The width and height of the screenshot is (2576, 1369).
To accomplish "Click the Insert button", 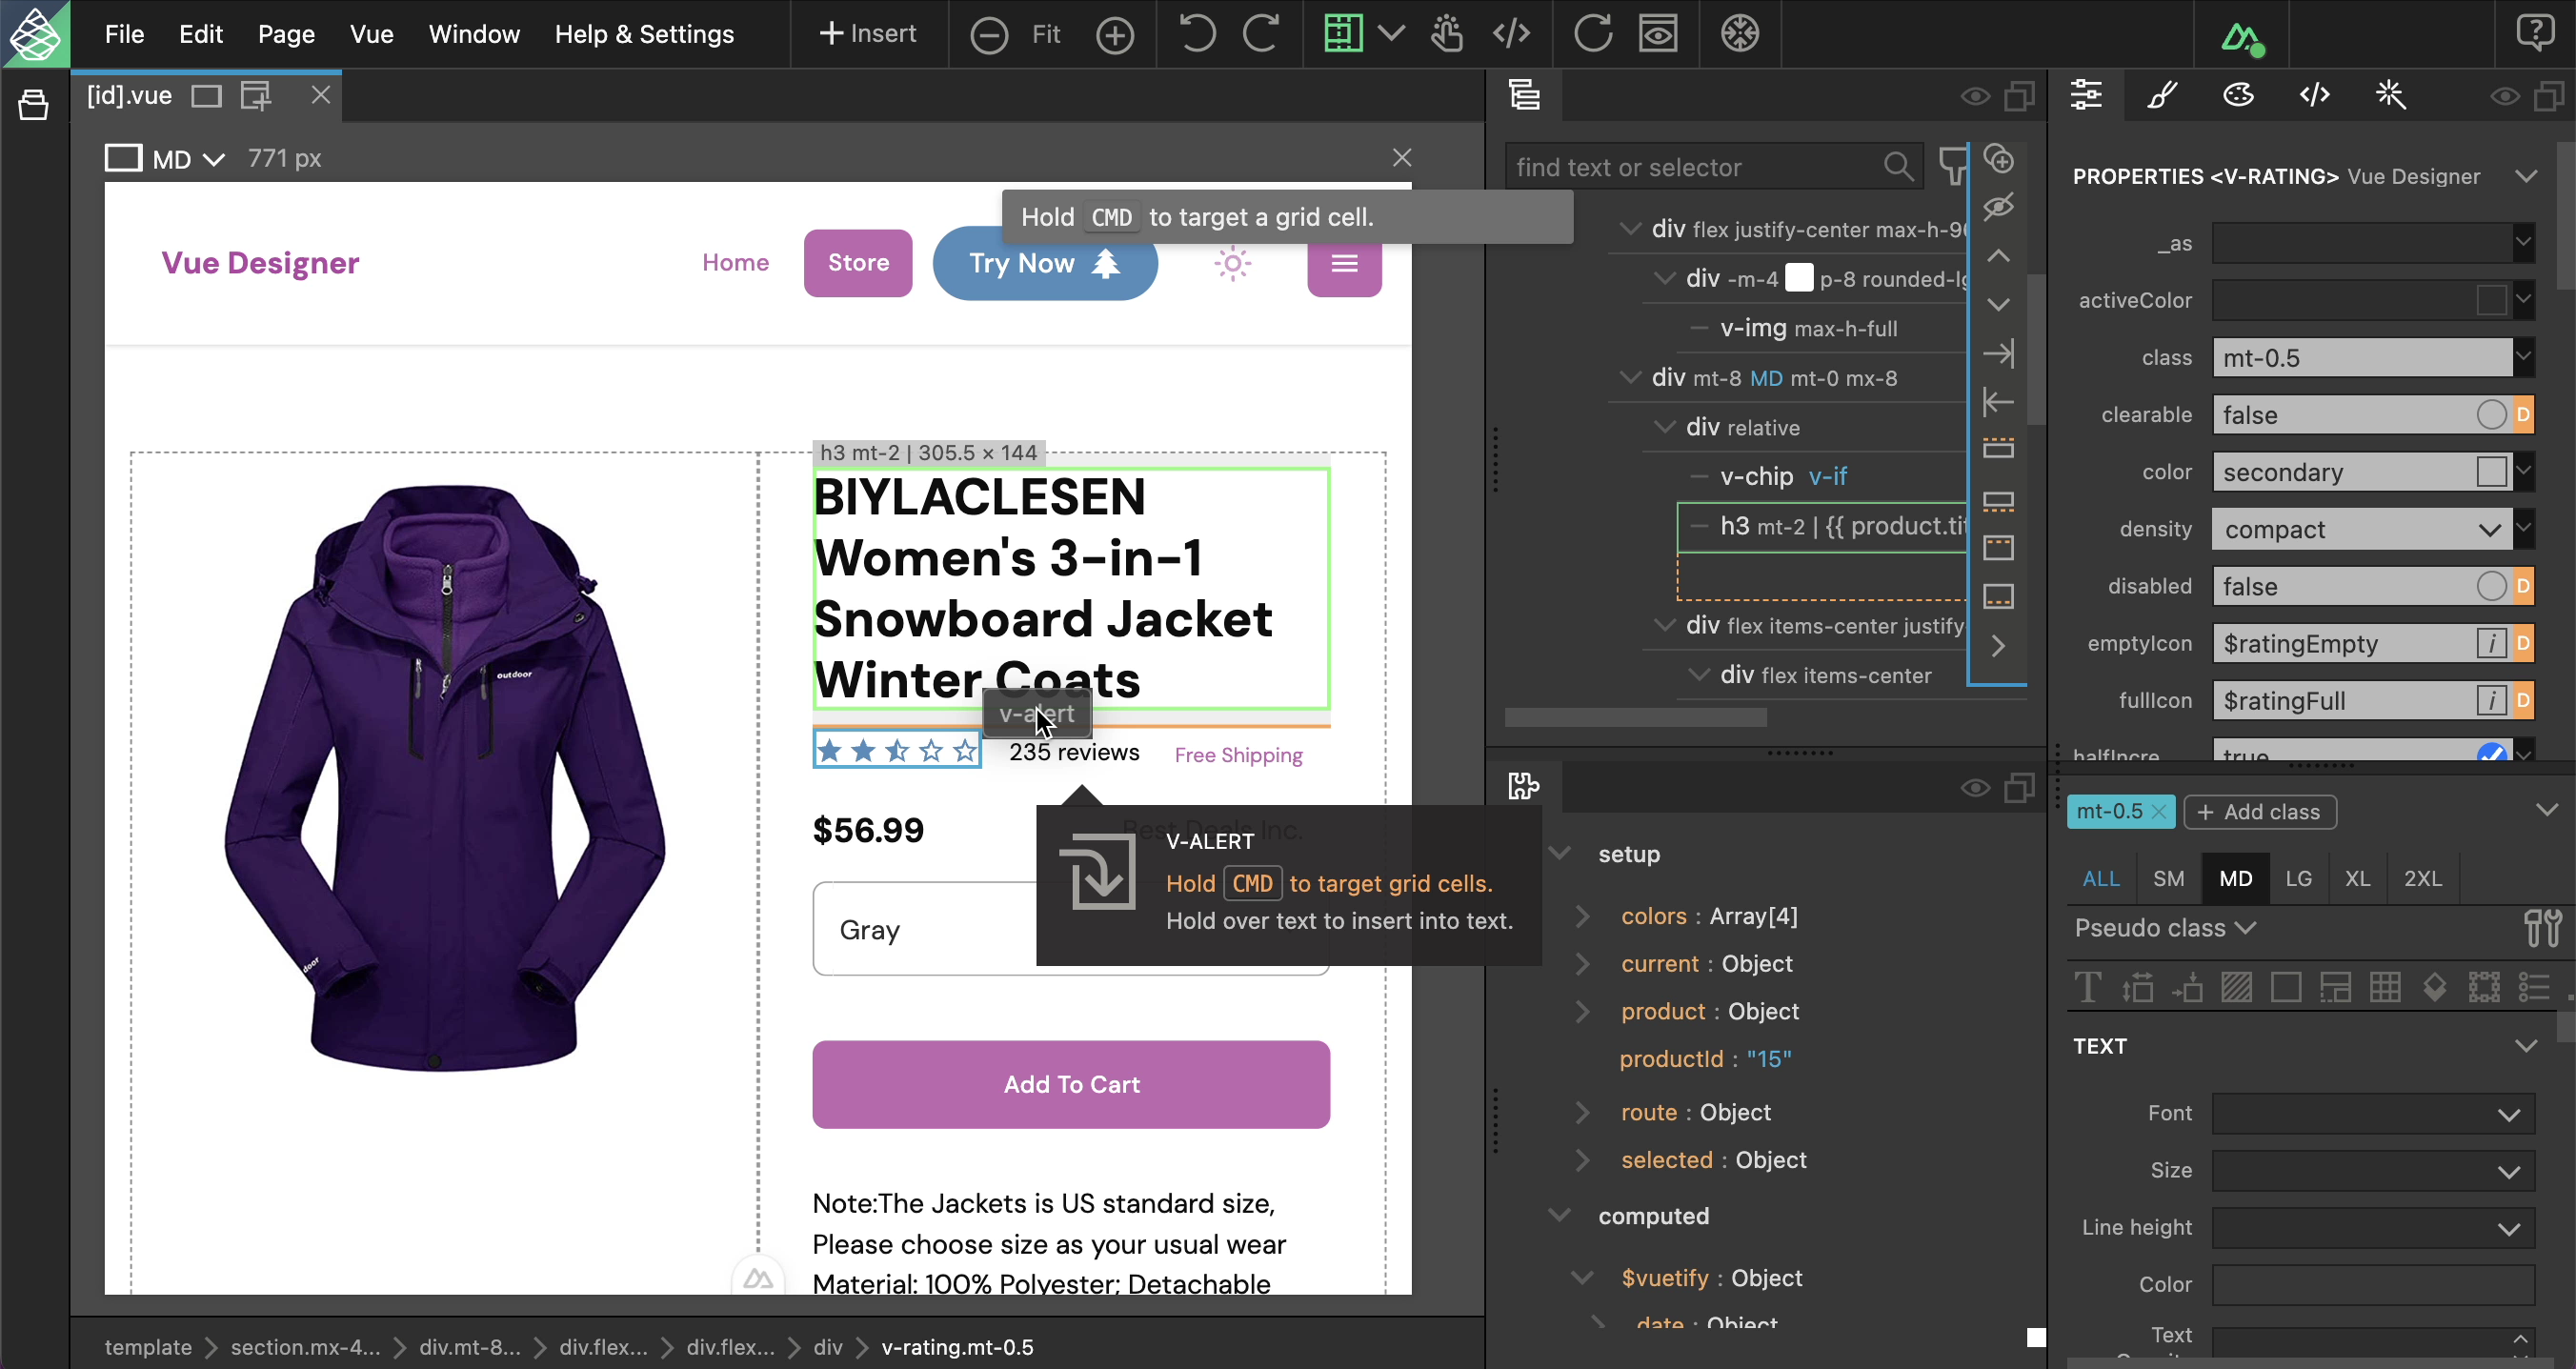I will pyautogui.click(x=867, y=34).
